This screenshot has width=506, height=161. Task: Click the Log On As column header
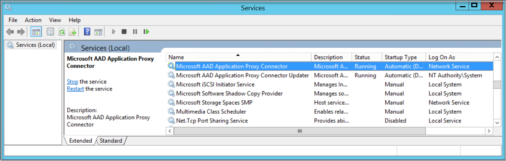[442, 57]
